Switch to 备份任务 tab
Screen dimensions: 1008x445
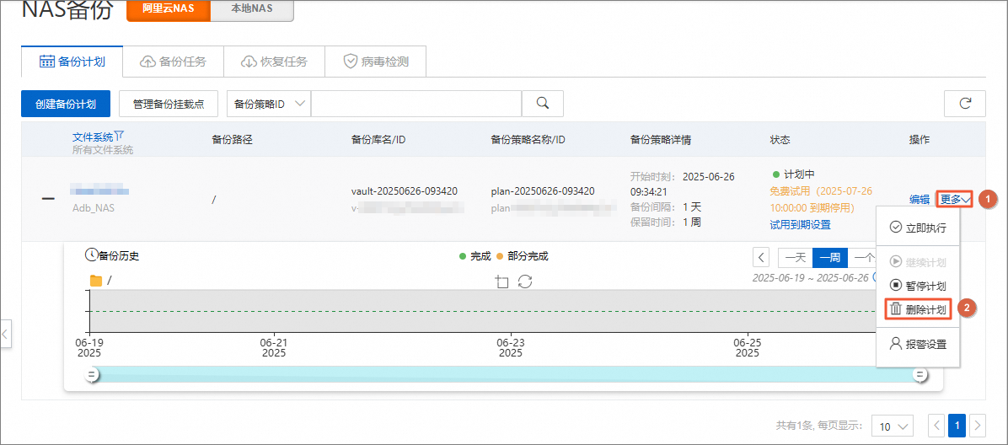pyautogui.click(x=173, y=62)
